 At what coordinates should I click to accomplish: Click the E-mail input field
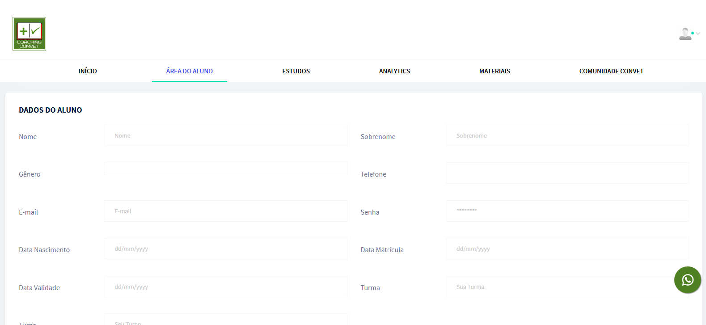[x=225, y=211]
